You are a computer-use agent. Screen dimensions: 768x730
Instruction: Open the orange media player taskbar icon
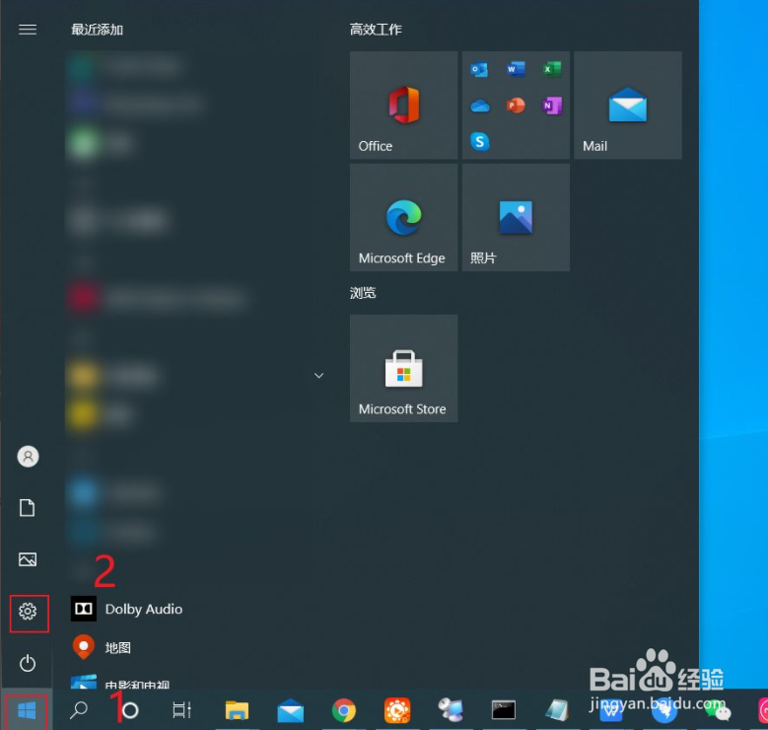[397, 710]
